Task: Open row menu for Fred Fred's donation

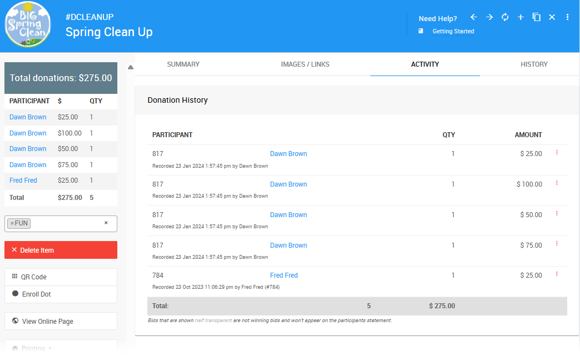Action: pos(557,274)
